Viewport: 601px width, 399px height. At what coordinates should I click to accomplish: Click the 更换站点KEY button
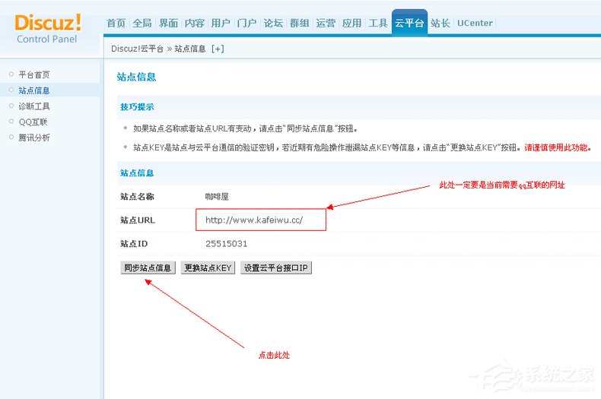pyautogui.click(x=208, y=268)
